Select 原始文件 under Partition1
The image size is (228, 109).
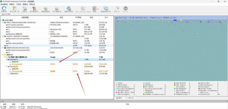[x=15, y=62]
